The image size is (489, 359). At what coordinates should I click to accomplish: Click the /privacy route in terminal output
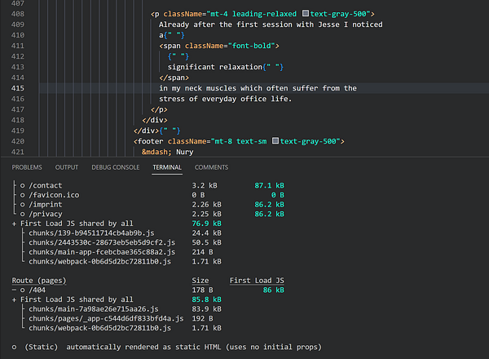click(46, 215)
